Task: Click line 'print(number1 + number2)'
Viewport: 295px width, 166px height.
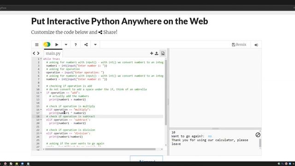Action: tap(67, 100)
